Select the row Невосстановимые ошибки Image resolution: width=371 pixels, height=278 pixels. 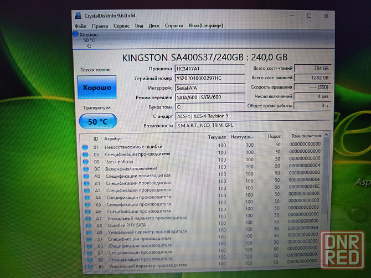tap(201, 146)
